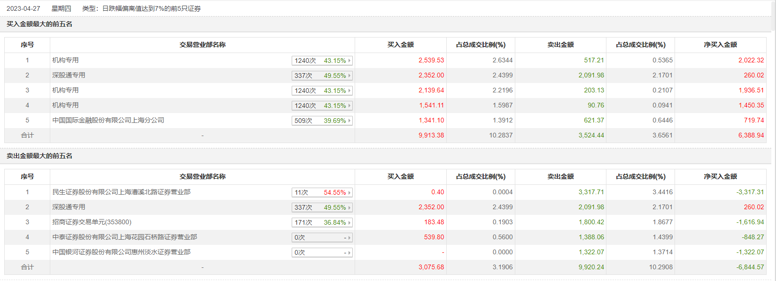Expand 1240次 box in row with 2,139.64

(322, 91)
